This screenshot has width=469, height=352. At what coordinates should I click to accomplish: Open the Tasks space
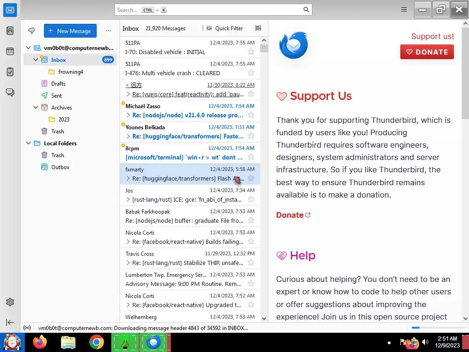10,72
